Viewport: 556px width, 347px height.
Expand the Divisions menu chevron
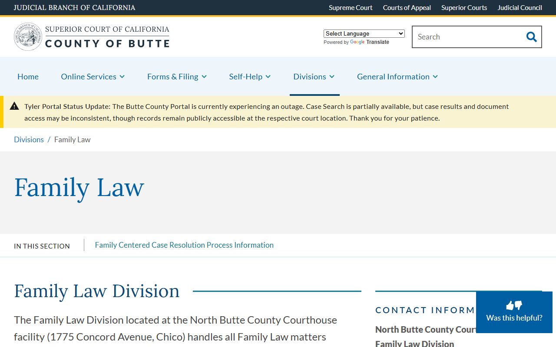coord(332,77)
